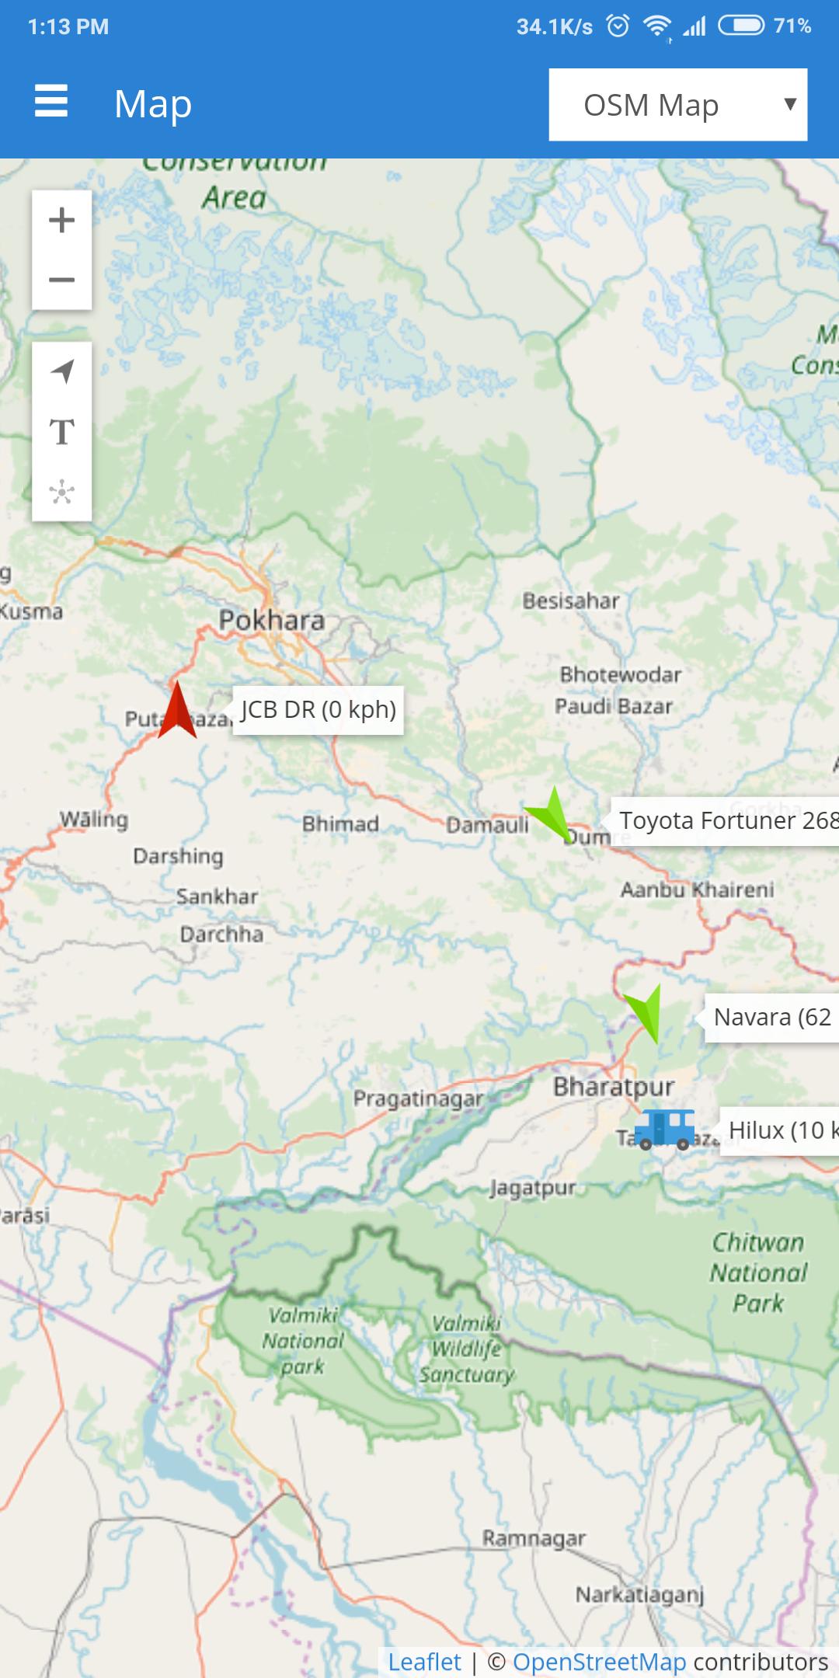839x1678 pixels.
Task: Toggle vehicle labels with the T button
Action: pyautogui.click(x=61, y=431)
